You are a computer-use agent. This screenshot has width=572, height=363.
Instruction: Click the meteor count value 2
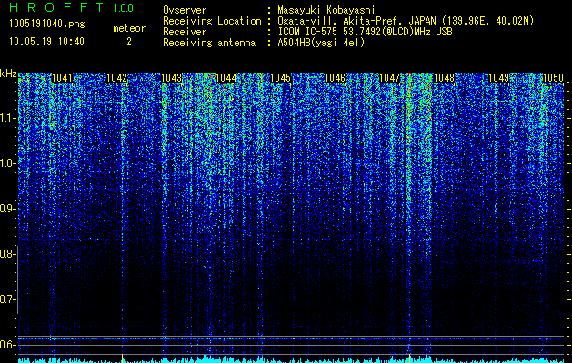(129, 42)
